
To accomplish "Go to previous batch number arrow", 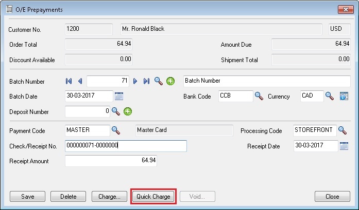I will 80,81.
